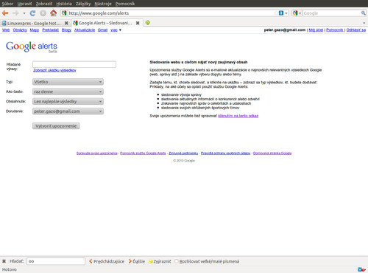This screenshot has height=273, width=368.
Task: Click the back arrow navigation button
Action: click(5, 13)
